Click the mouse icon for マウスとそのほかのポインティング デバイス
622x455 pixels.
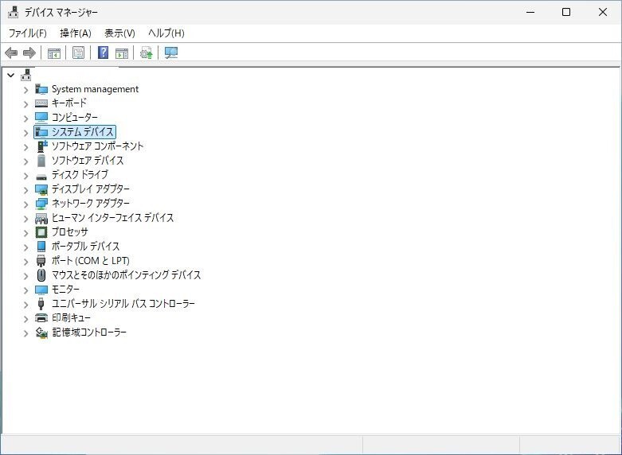pos(41,275)
